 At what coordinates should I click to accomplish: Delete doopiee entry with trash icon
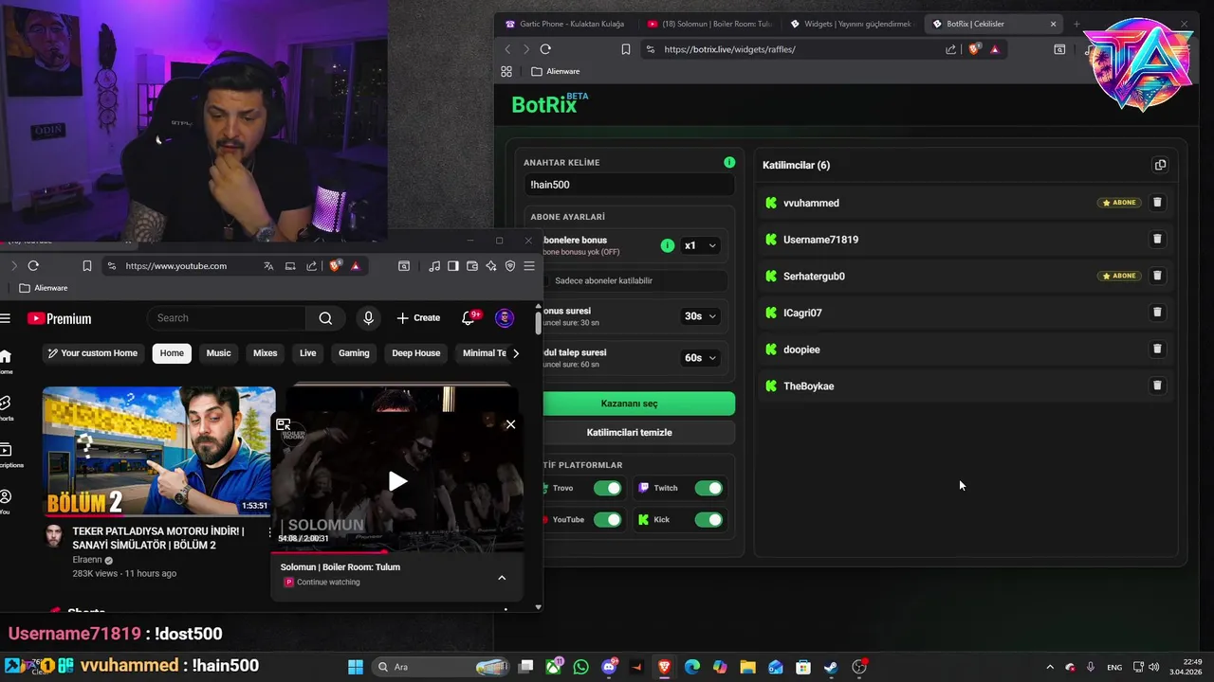1156,349
